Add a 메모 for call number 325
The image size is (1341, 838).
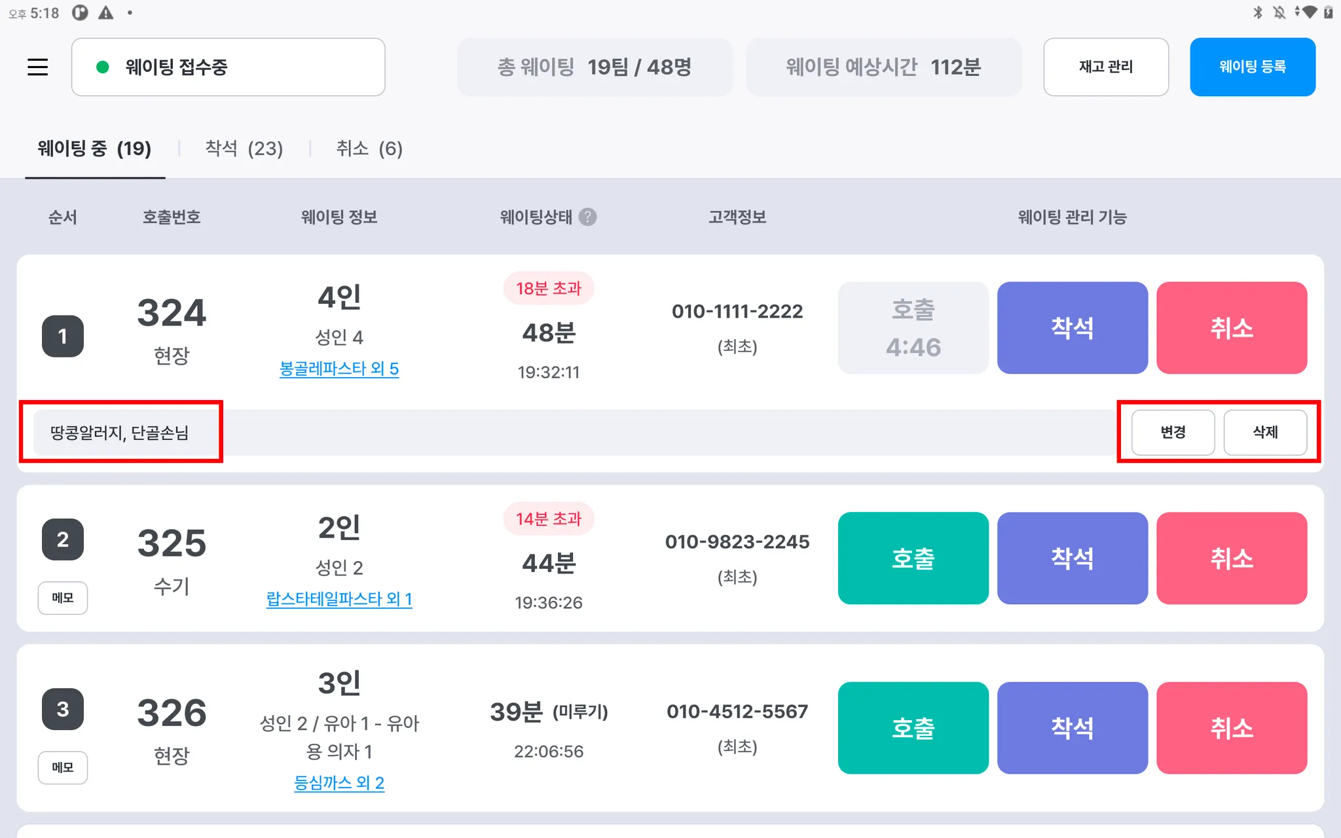tap(63, 598)
